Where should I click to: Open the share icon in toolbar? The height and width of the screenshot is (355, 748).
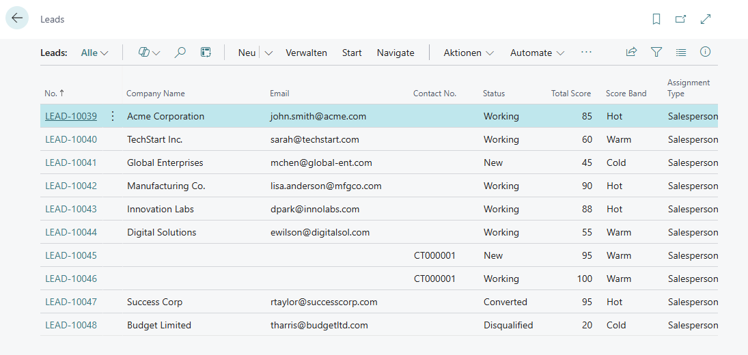(631, 52)
